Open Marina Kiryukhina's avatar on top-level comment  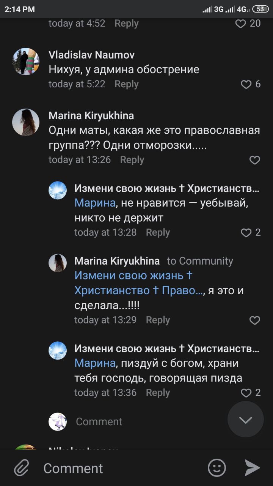tap(26, 122)
